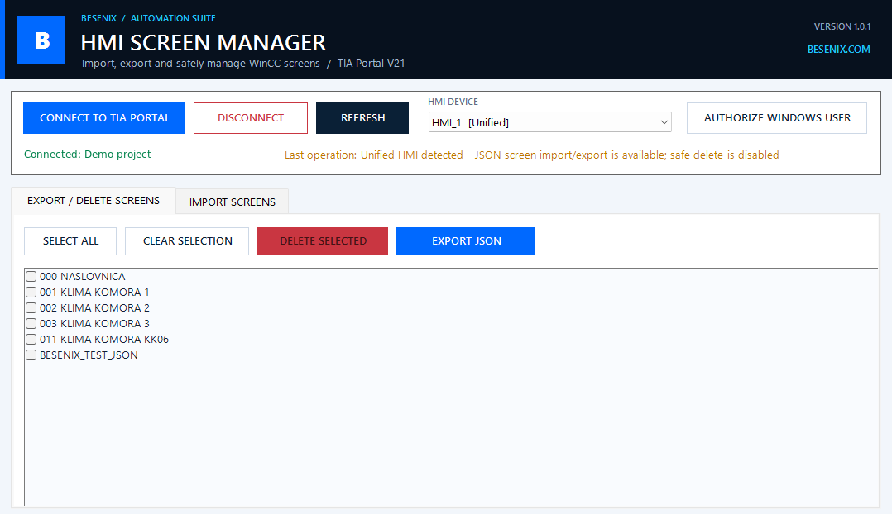Viewport: 892px width, 514px height.
Task: Click the HMI device dropdown arrow
Action: coord(664,122)
